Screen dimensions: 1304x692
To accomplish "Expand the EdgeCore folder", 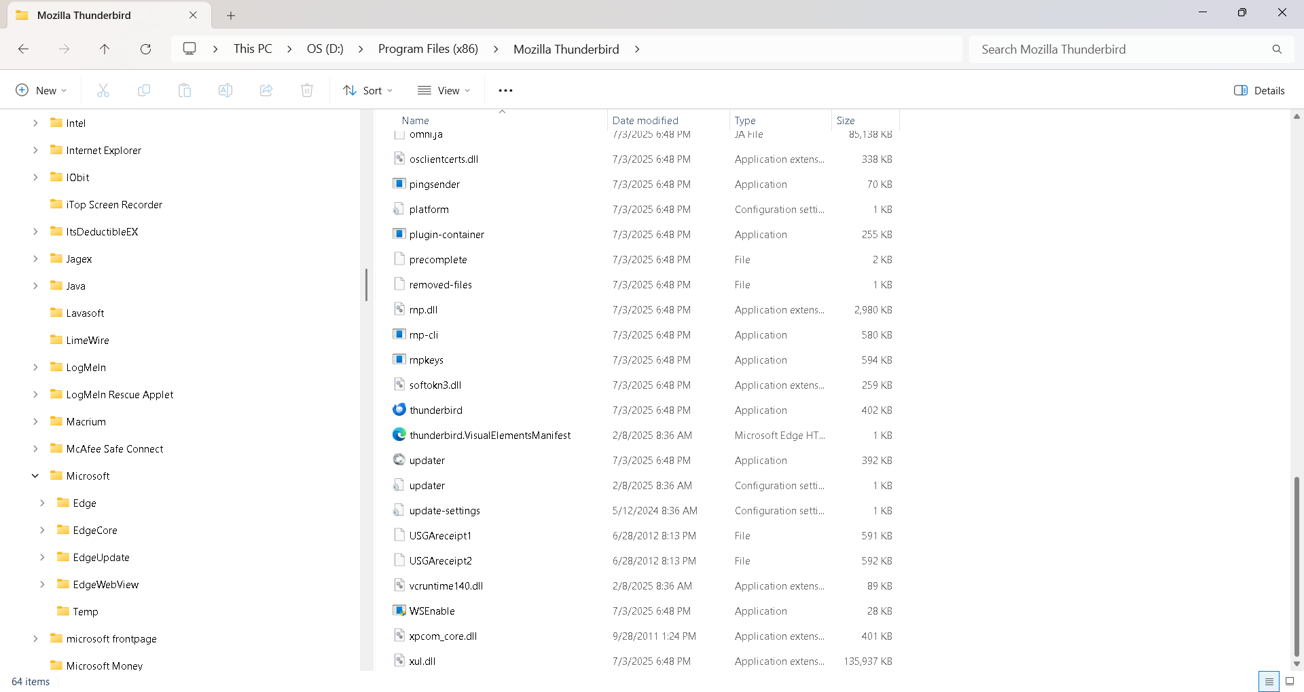I will (x=42, y=530).
